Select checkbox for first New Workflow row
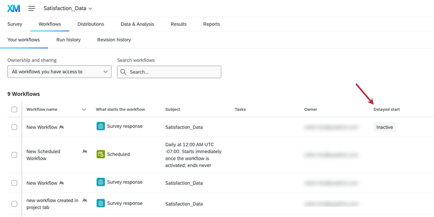This screenshot has width=434, height=217. click(14, 127)
